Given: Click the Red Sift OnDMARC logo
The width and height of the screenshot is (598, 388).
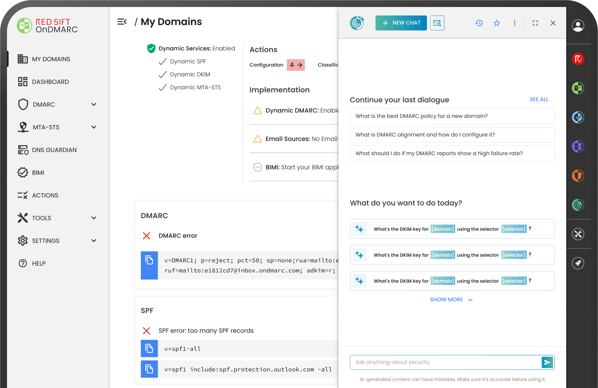Looking at the screenshot, I should 47,26.
